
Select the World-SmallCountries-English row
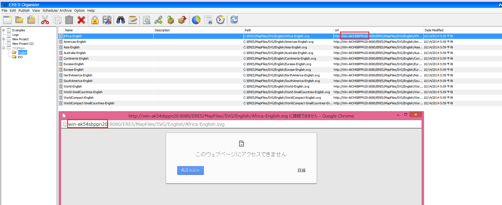280,92
